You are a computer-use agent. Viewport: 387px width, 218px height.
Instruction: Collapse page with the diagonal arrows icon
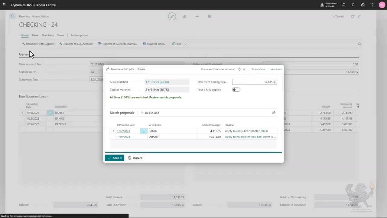(359, 16)
